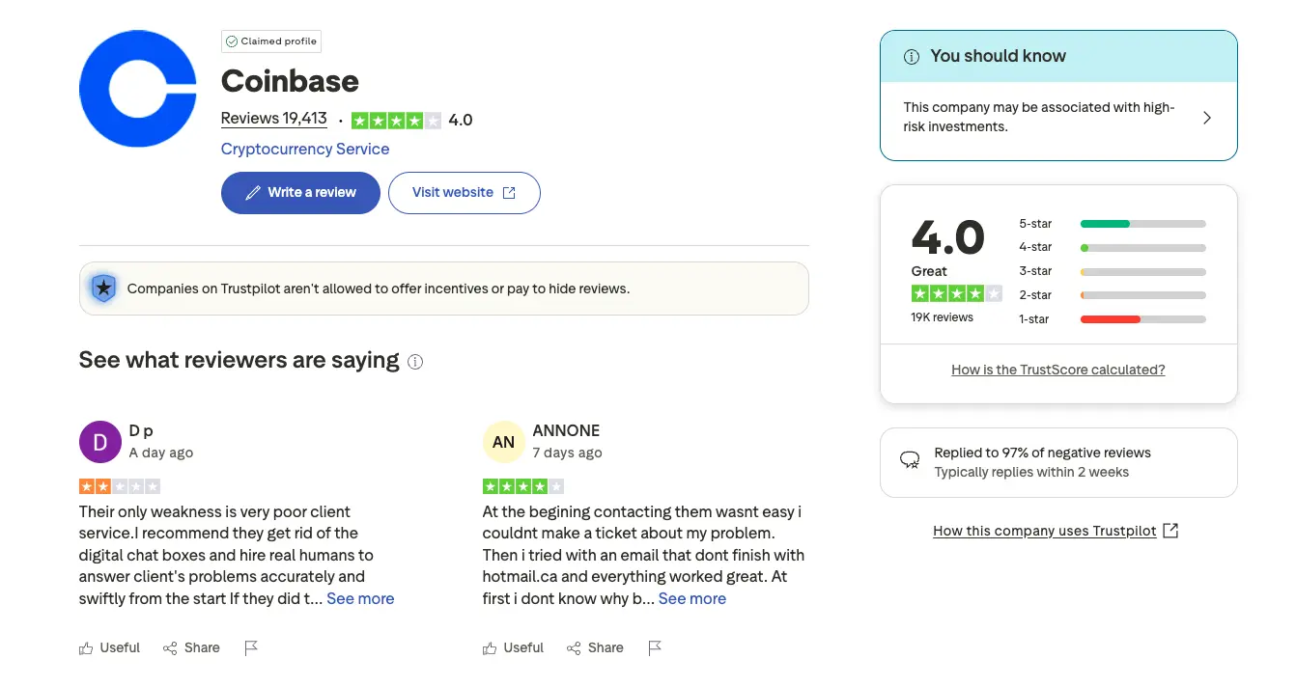Click the Claimed profile checkmark badge
Screen dimensions: 1296x687
[x=271, y=41]
